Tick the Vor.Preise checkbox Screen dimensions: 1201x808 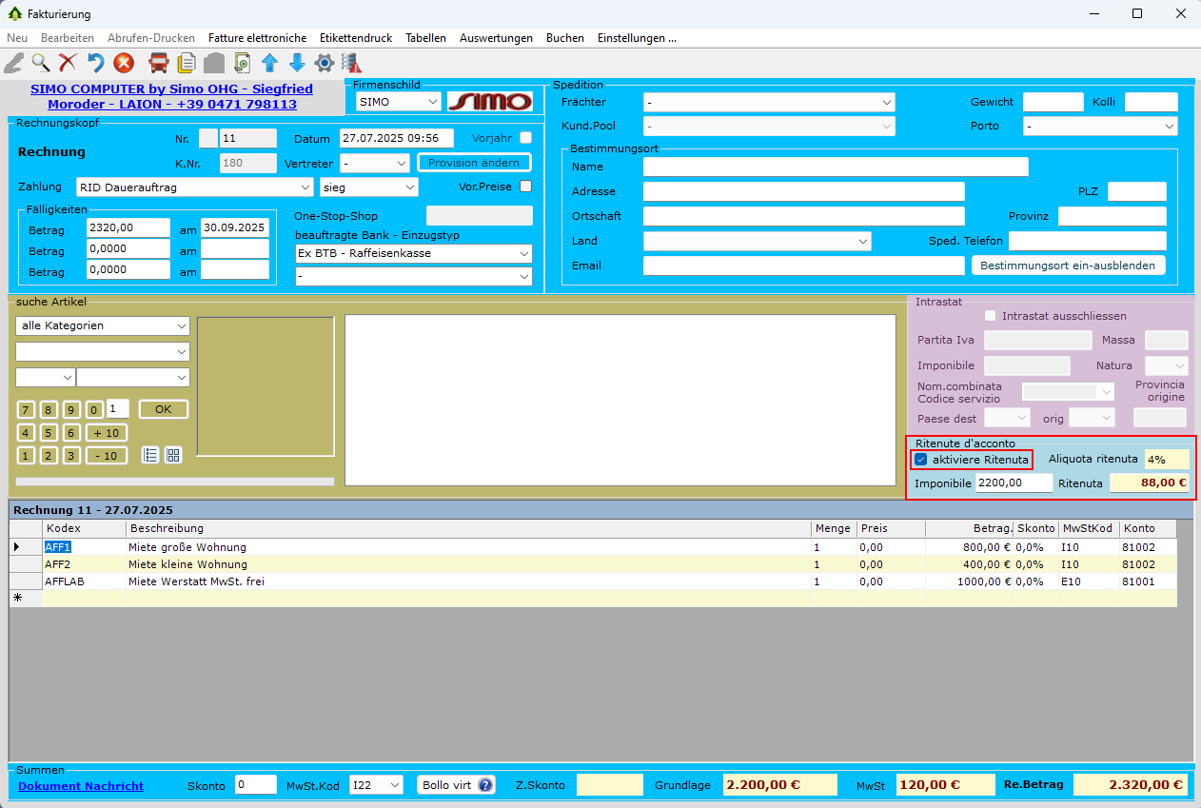point(525,187)
